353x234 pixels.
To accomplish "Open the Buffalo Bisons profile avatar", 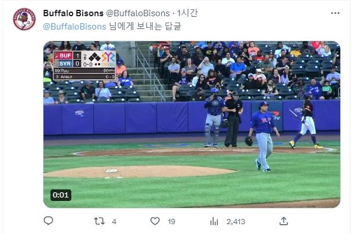I will point(24,19).
